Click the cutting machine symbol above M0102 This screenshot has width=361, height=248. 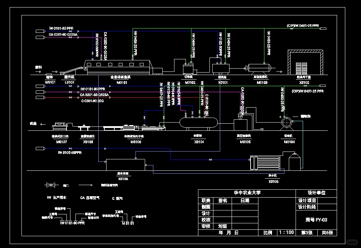point(189,69)
